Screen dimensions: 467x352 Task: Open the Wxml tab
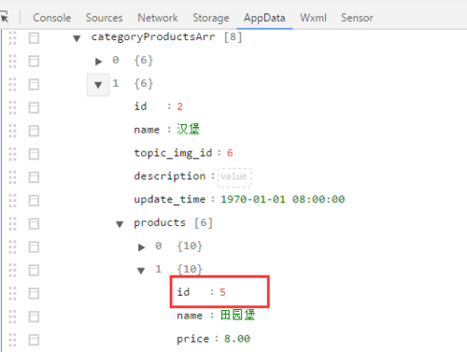[x=313, y=18]
